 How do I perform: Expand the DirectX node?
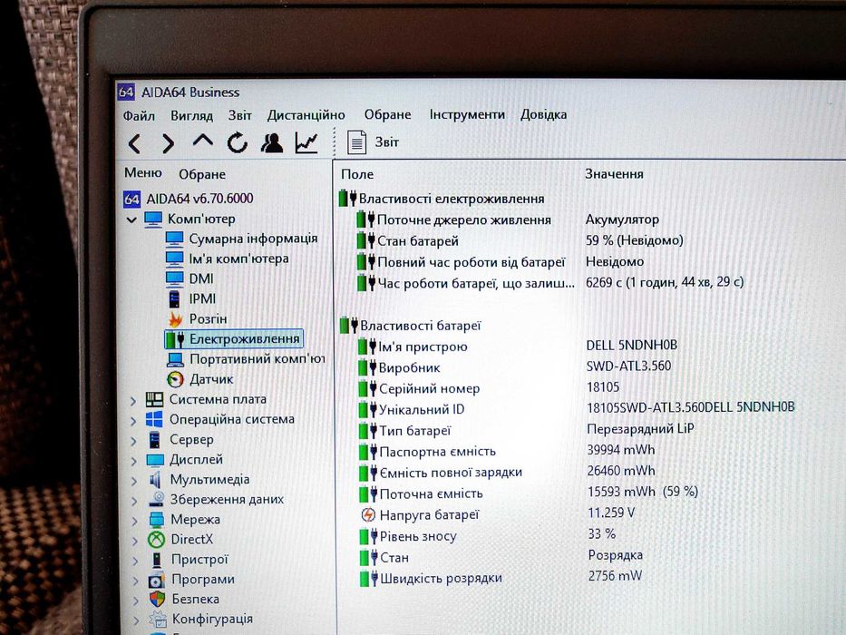point(135,541)
